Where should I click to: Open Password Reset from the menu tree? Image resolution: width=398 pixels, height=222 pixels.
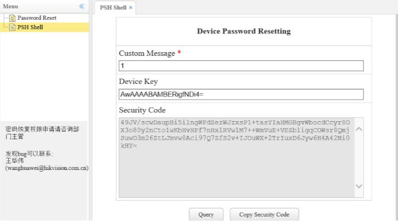(x=36, y=18)
